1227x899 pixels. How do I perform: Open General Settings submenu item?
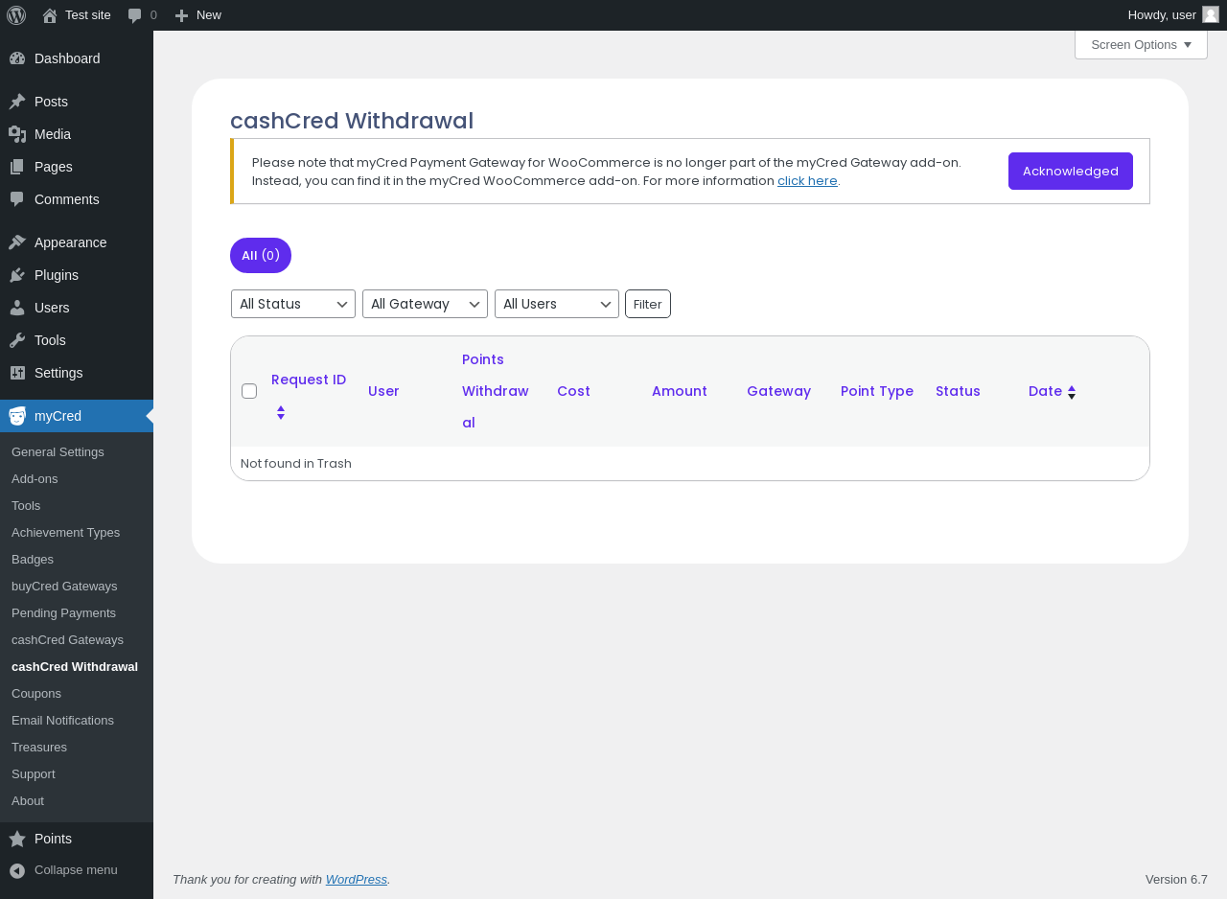coord(58,451)
